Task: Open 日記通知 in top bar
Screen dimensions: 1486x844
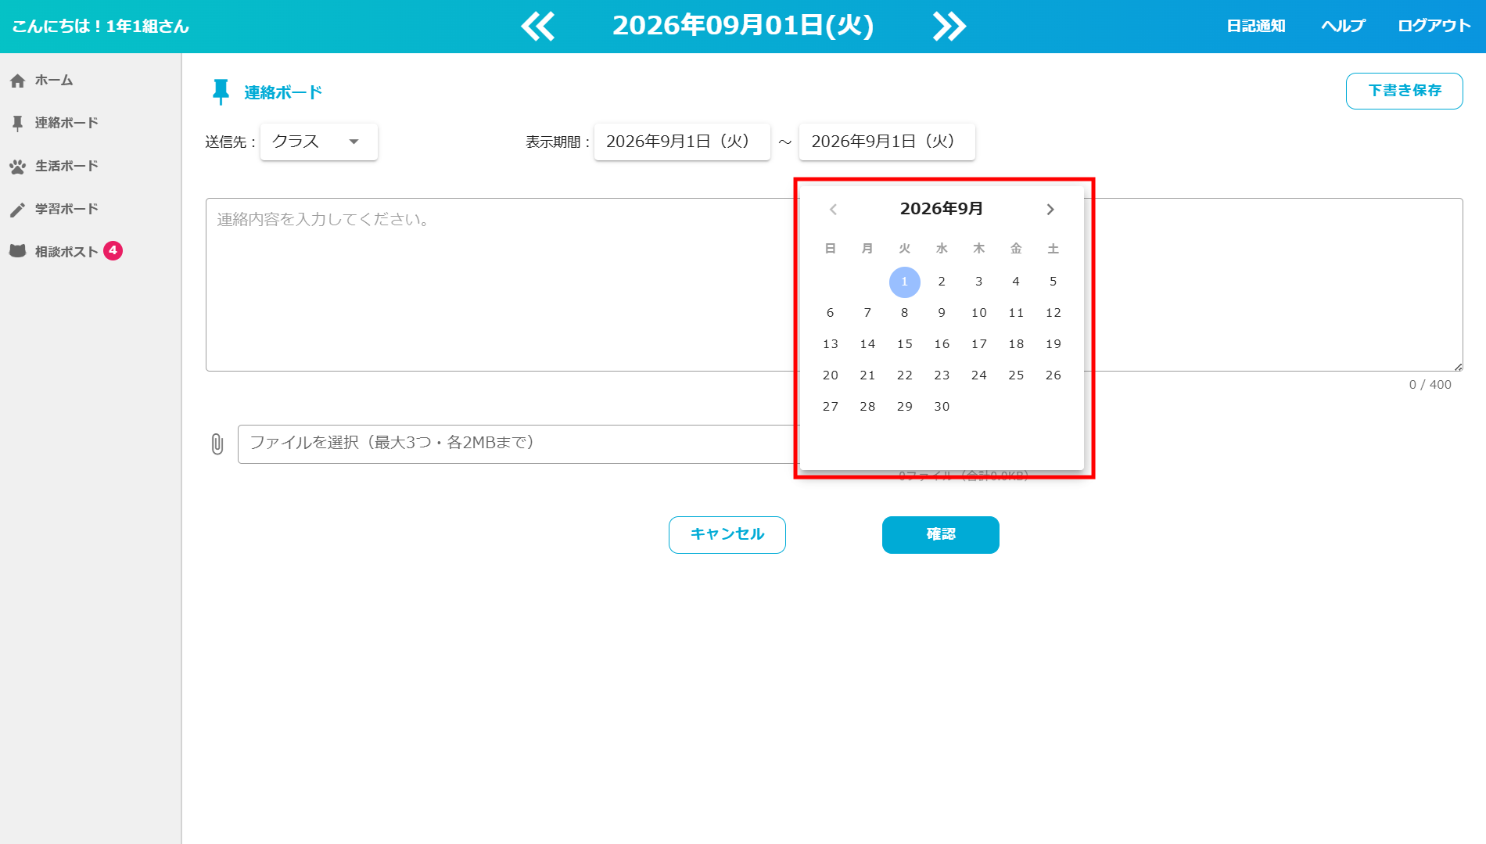Action: point(1256,26)
